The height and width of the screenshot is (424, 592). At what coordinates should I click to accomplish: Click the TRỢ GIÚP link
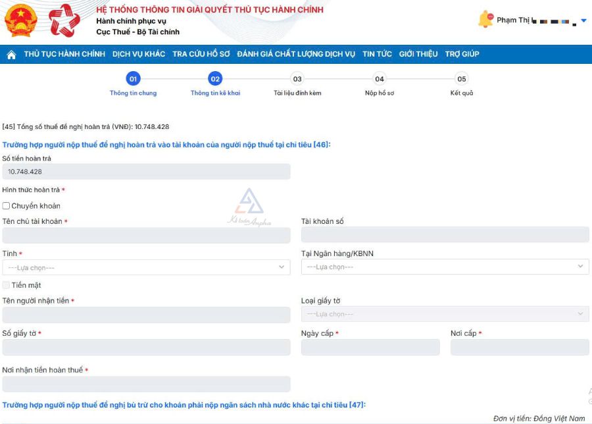pos(462,55)
